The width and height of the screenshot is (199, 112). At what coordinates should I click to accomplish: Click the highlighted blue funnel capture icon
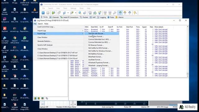(120, 13)
